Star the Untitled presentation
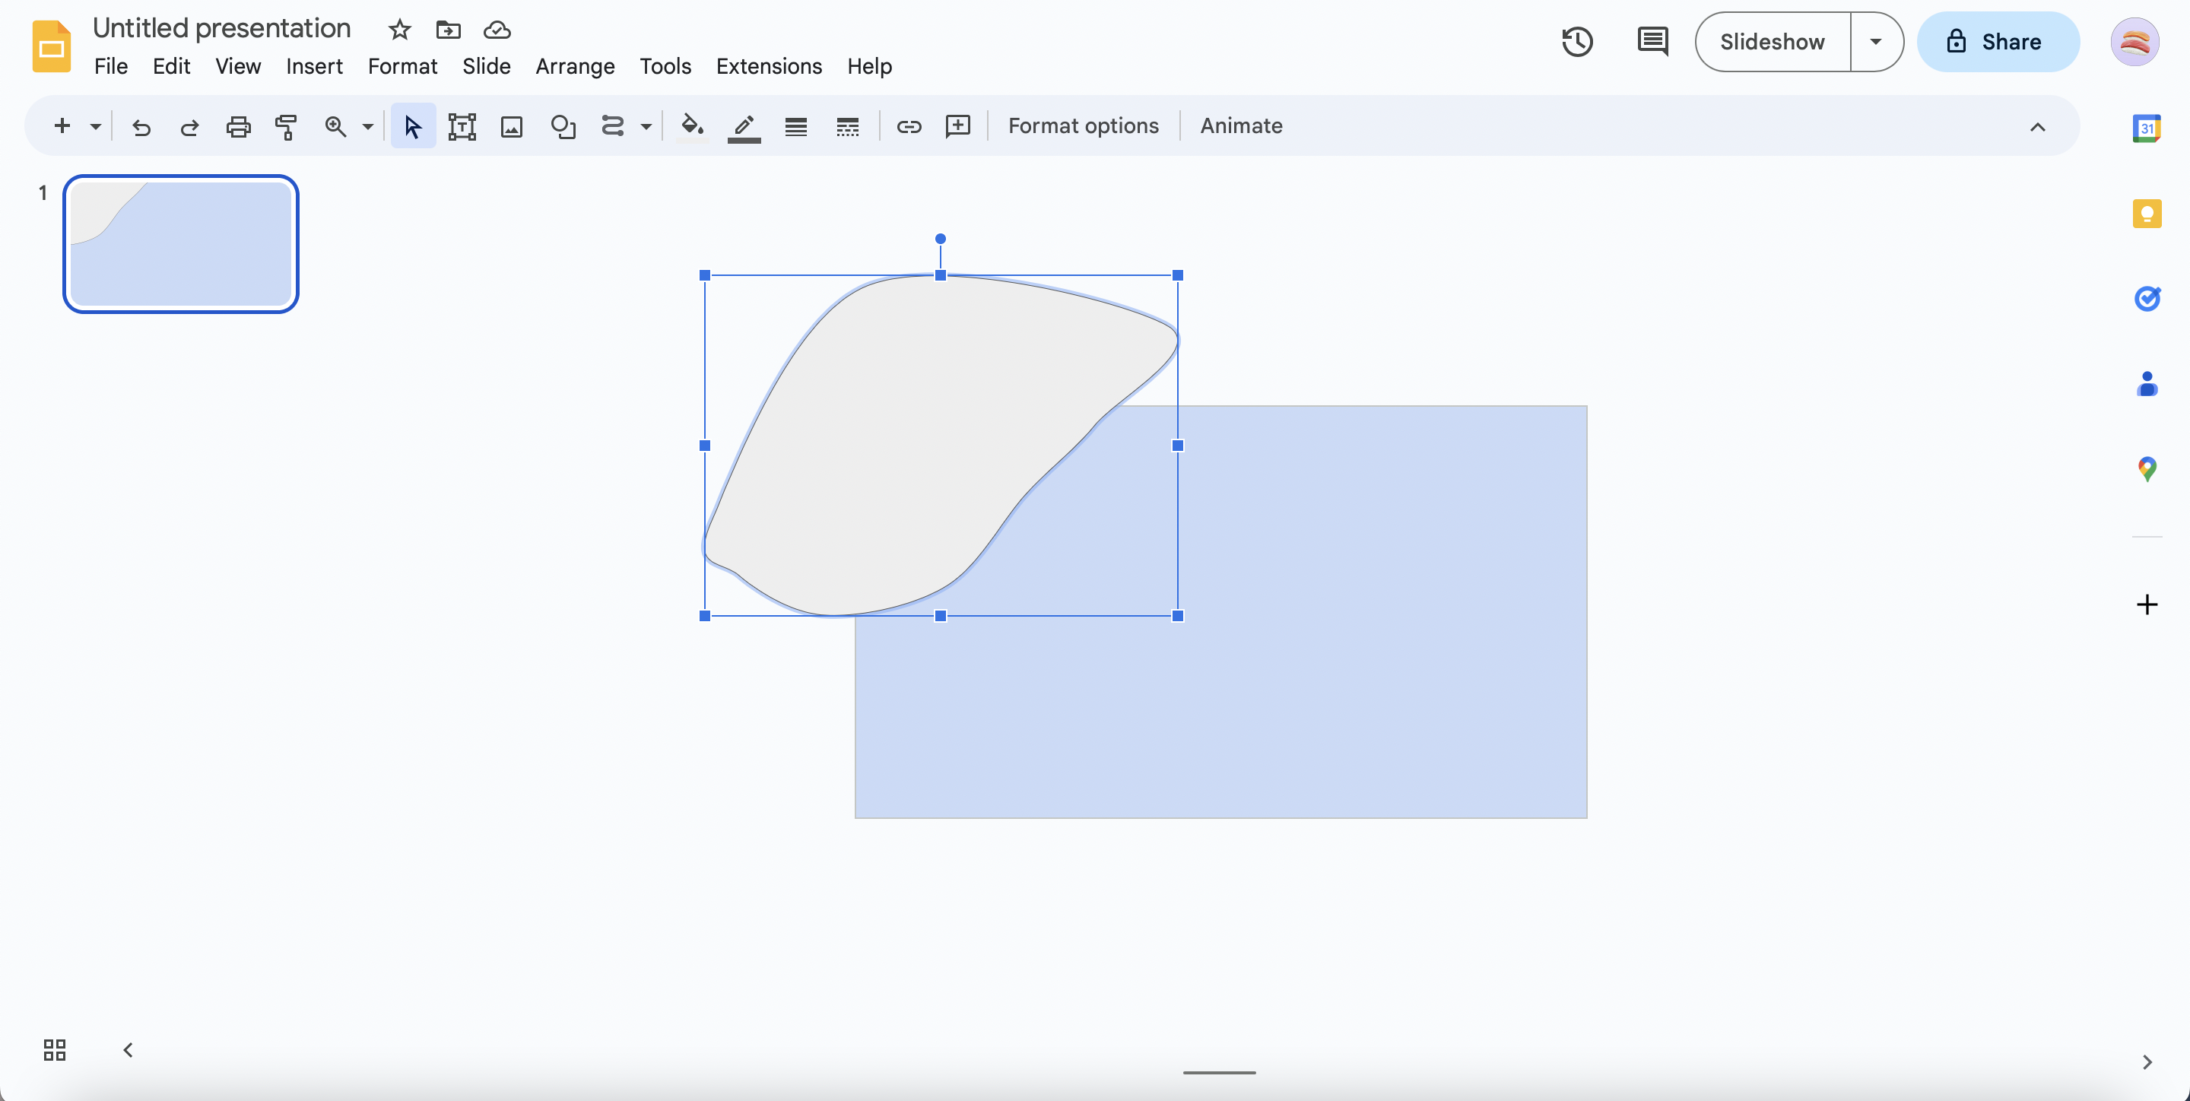The image size is (2190, 1101). [x=398, y=30]
